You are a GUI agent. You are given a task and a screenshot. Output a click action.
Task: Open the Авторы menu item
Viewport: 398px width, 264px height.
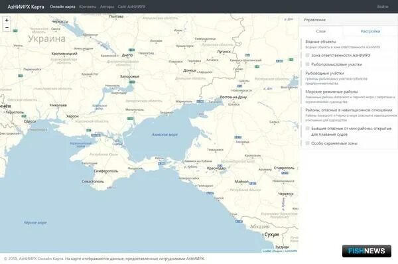pos(107,7)
